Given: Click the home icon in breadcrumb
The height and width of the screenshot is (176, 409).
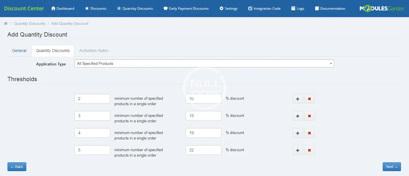Looking at the screenshot, I should [x=5, y=23].
